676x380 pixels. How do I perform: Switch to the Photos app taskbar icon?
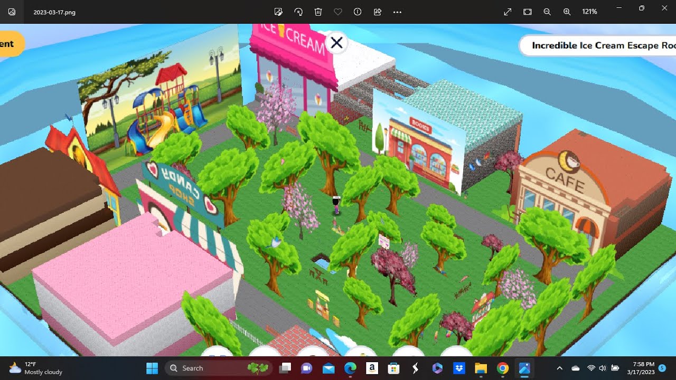[524, 368]
